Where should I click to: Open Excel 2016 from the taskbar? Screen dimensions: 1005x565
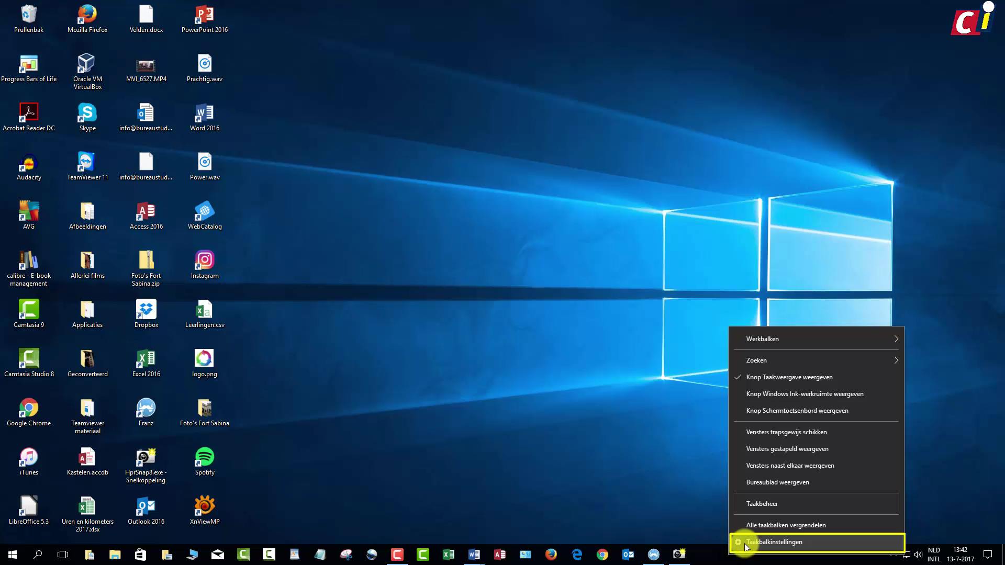point(449,554)
